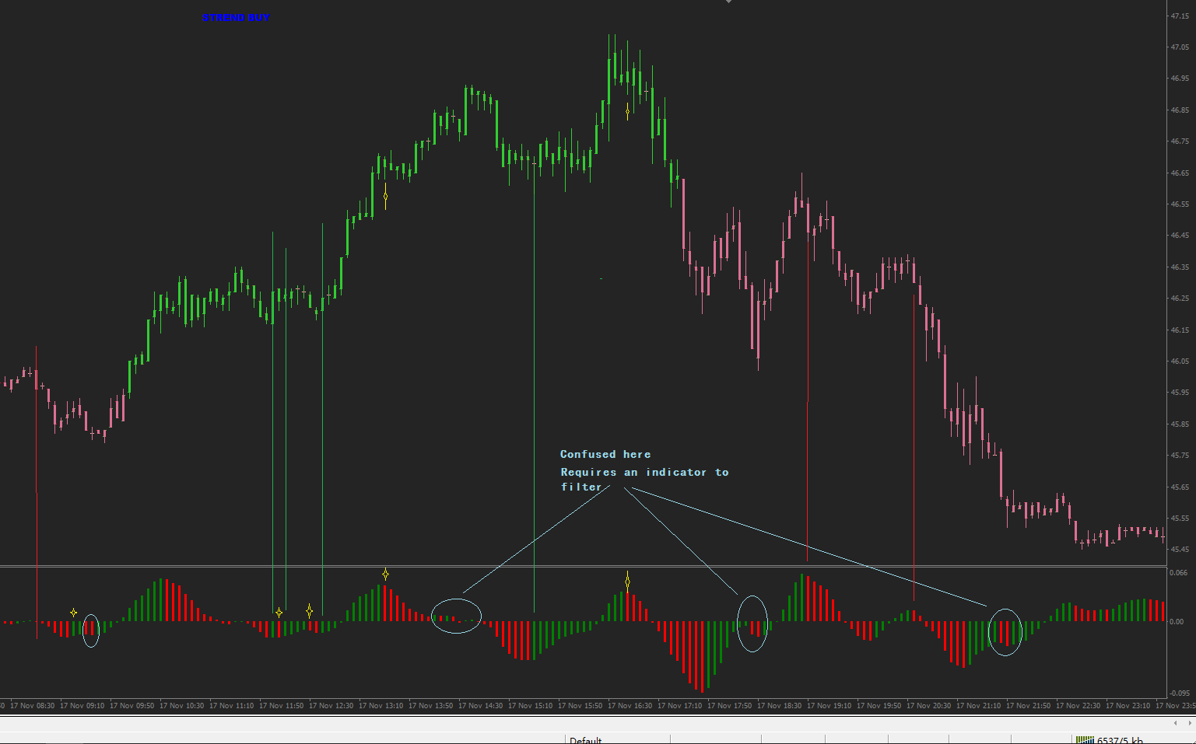This screenshot has height=744, width=1196.
Task: Click the -0.095 indicator scale value
Action: [1179, 693]
